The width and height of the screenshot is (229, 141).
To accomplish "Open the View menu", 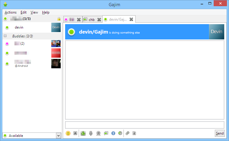I will (x=34, y=12).
